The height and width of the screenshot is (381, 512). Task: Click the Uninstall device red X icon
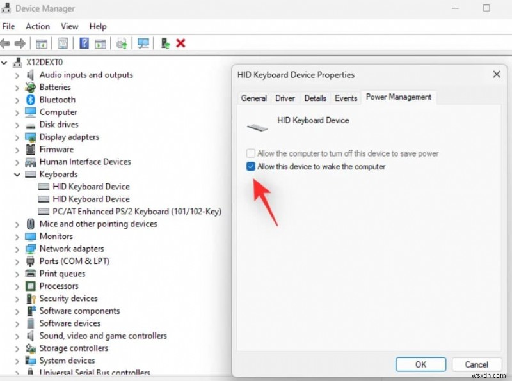180,43
